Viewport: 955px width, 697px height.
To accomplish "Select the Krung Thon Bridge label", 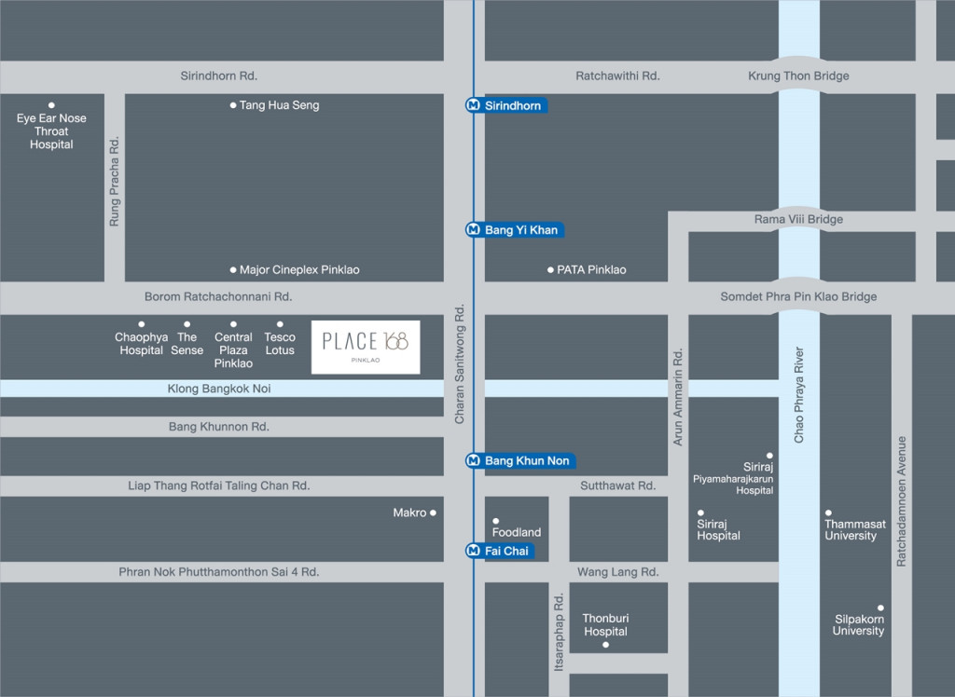I will click(798, 75).
